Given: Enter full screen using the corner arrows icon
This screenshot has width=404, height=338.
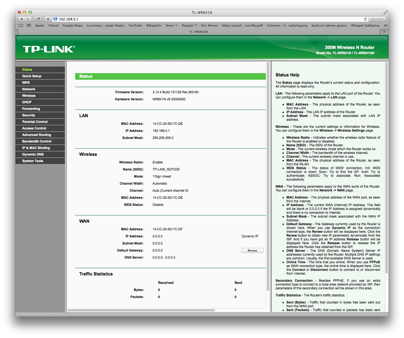Looking at the screenshot, I should pyautogui.click(x=385, y=13).
